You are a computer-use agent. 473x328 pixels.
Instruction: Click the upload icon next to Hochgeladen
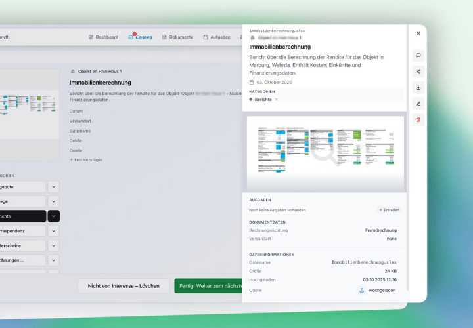tap(361, 290)
